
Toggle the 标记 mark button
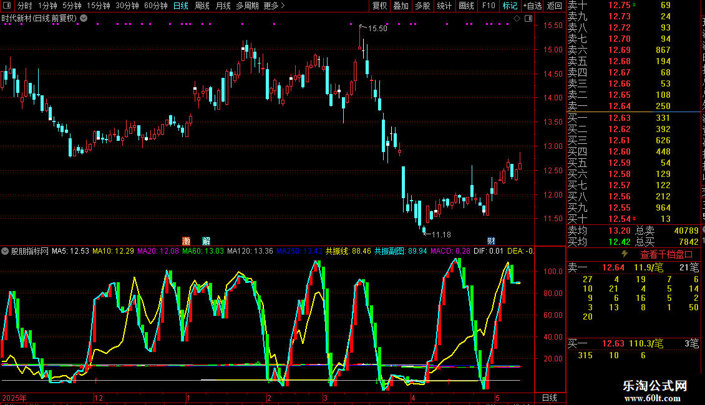pos(510,6)
